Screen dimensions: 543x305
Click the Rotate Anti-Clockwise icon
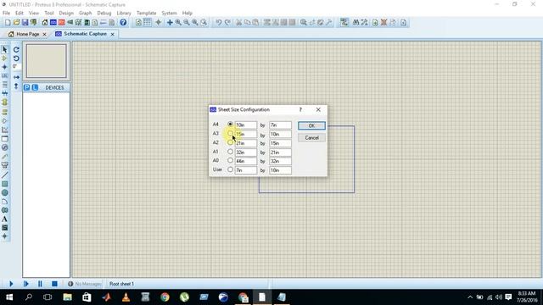coord(16,58)
